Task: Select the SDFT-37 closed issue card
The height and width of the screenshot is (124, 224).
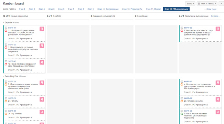Action: coord(200,87)
